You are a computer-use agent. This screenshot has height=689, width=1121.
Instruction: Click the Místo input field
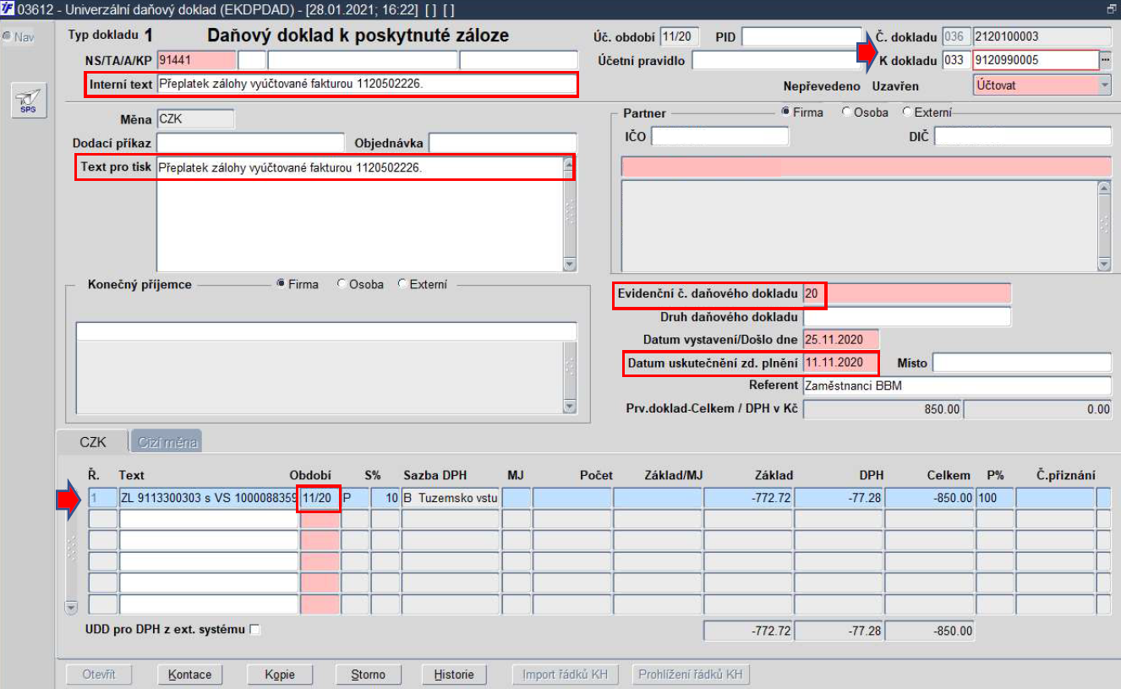pyautogui.click(x=1021, y=363)
